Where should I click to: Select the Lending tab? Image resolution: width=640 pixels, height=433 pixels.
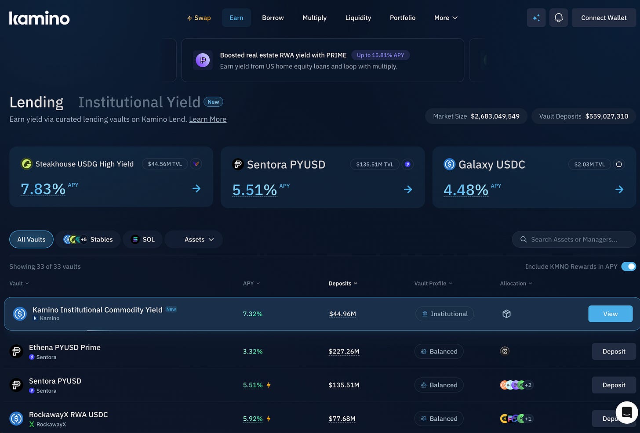36,102
